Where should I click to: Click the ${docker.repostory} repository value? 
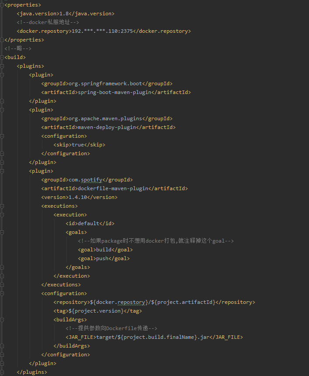tap(119, 302)
